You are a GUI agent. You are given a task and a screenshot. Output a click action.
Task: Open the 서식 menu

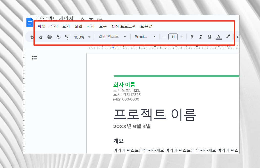(x=91, y=26)
